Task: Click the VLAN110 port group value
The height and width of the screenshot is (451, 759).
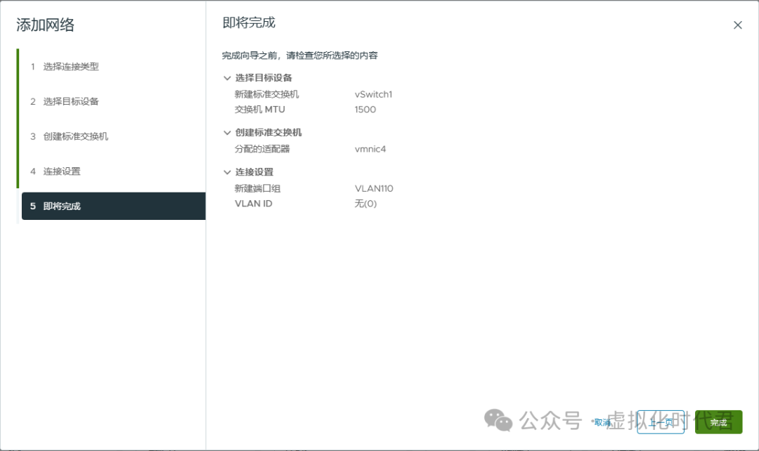Action: click(x=374, y=188)
